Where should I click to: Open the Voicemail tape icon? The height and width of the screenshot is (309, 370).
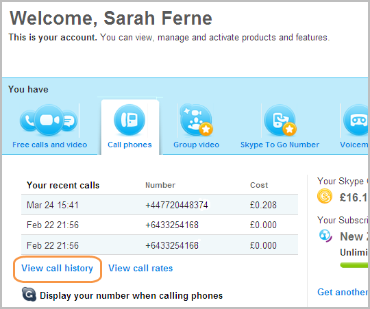point(356,121)
